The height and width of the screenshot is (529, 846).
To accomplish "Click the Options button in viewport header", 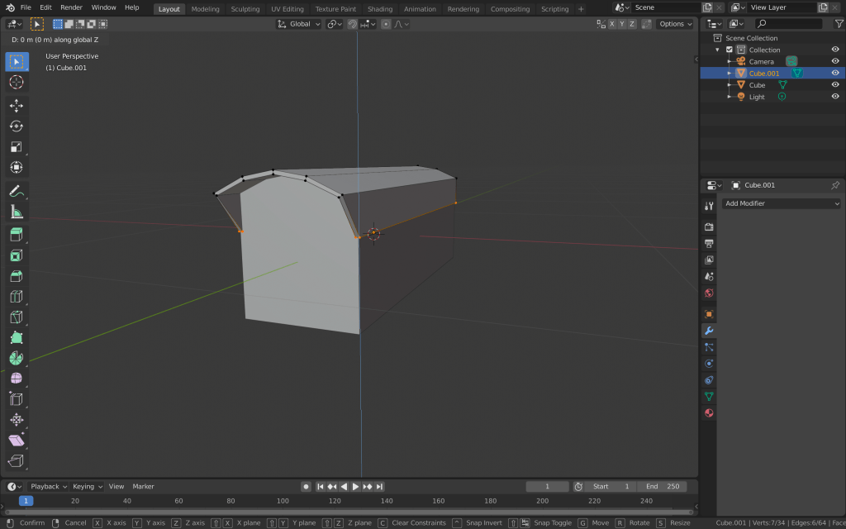I will (x=674, y=24).
